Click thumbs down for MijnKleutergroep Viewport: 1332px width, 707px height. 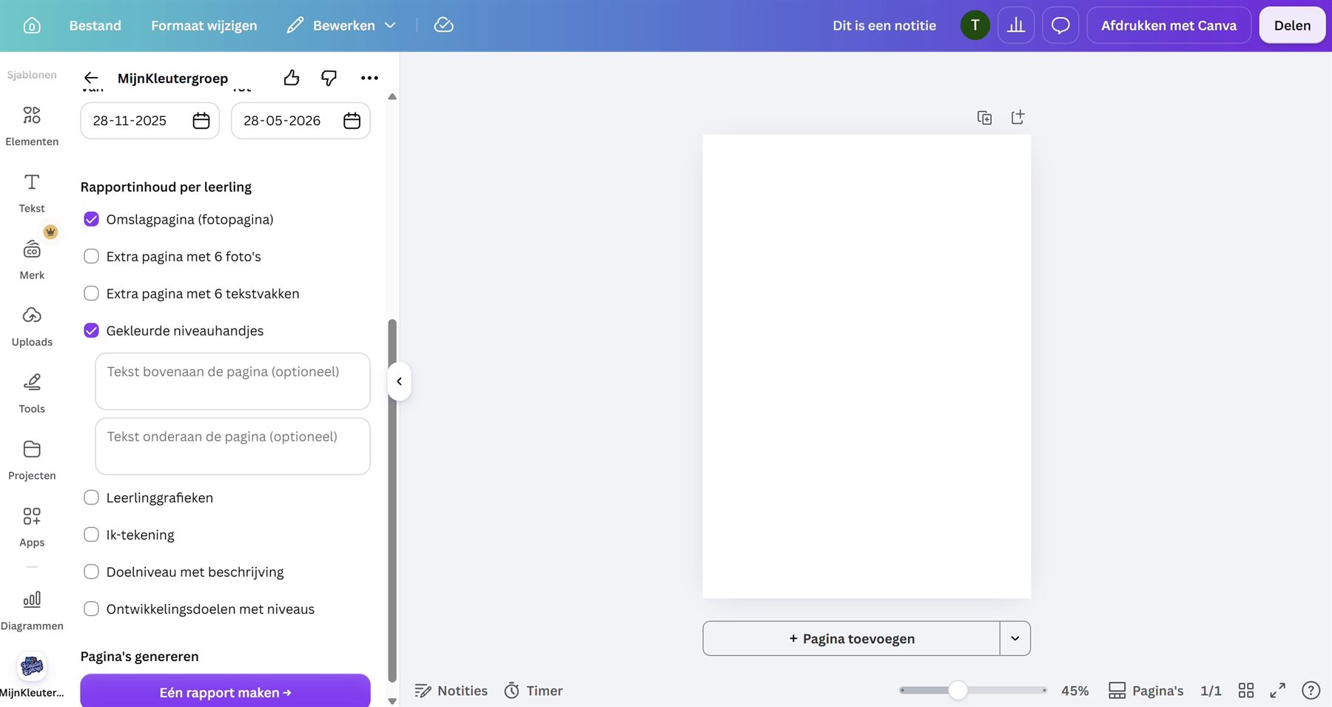coord(329,78)
